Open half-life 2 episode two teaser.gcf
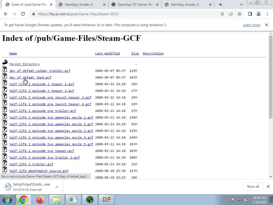The width and height of the screenshot is (273, 205). click(x=42, y=151)
